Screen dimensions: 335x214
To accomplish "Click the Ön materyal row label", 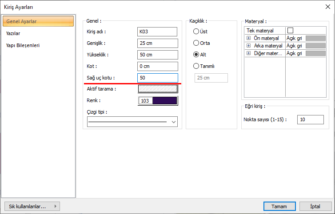I will pyautogui.click(x=266, y=38).
